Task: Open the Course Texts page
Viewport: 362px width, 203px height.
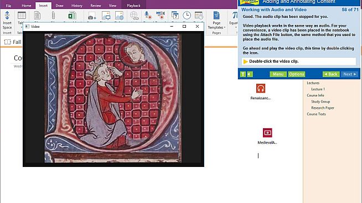Action: coord(316,114)
